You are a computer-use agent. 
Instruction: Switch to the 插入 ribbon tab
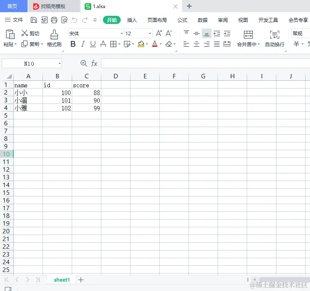tap(132, 20)
